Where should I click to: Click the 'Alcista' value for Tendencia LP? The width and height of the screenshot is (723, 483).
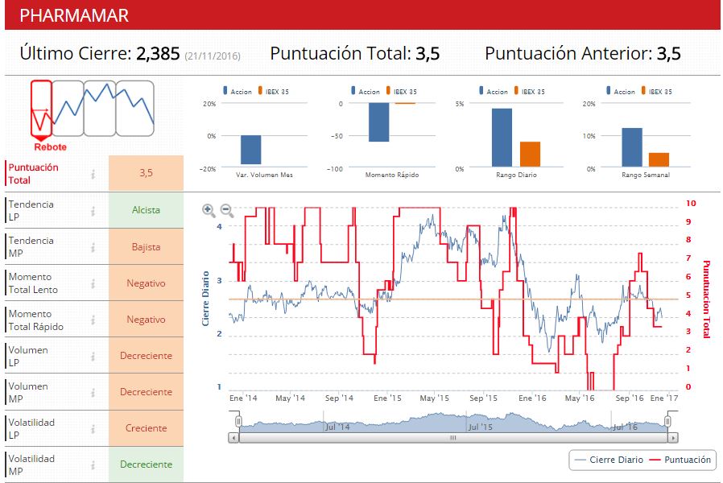[x=147, y=210]
